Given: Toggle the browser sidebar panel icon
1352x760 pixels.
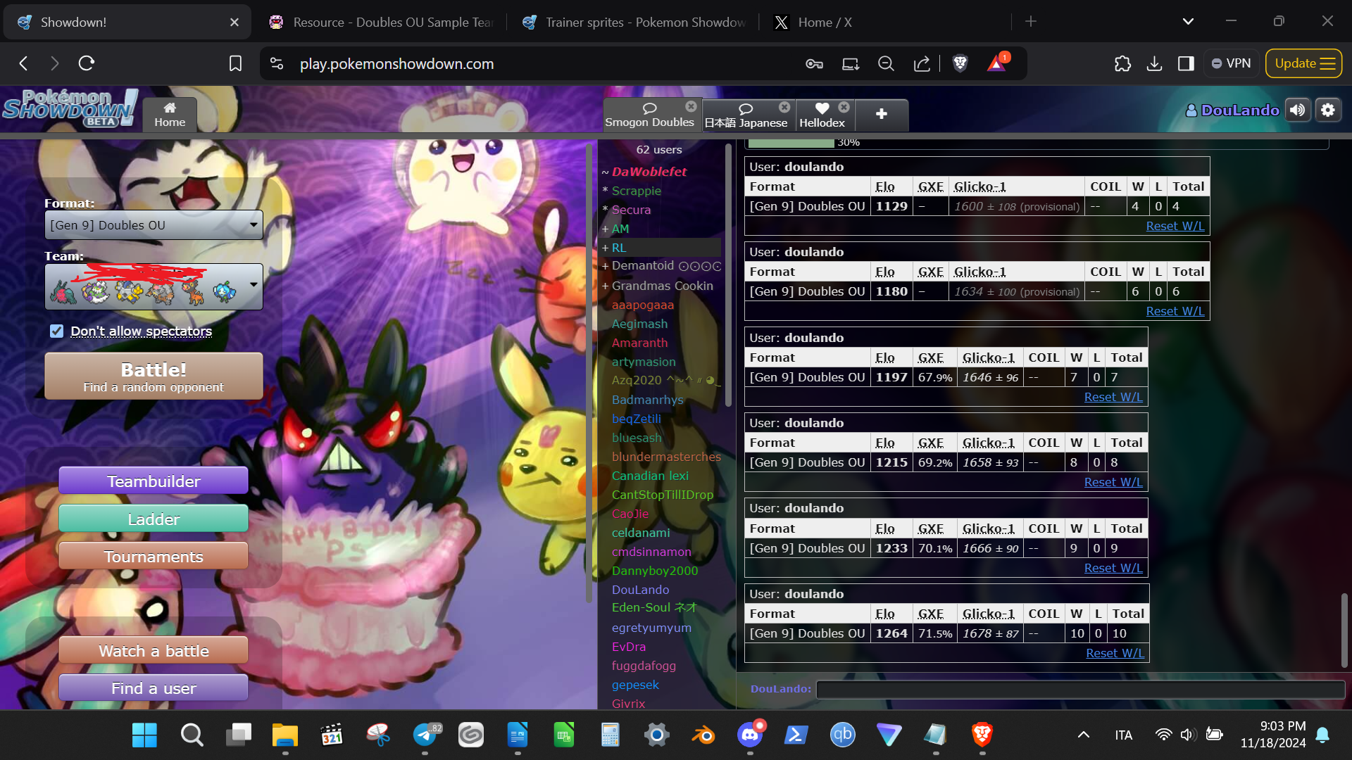Looking at the screenshot, I should pyautogui.click(x=1186, y=63).
